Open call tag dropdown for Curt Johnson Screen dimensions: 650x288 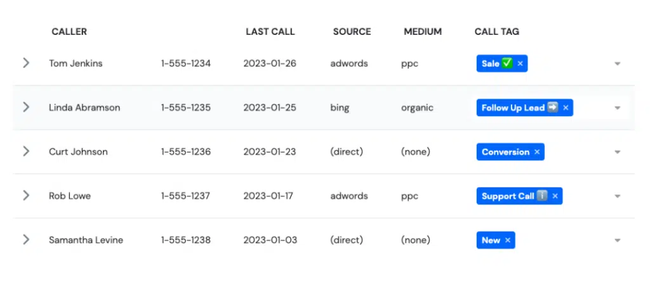(x=617, y=152)
